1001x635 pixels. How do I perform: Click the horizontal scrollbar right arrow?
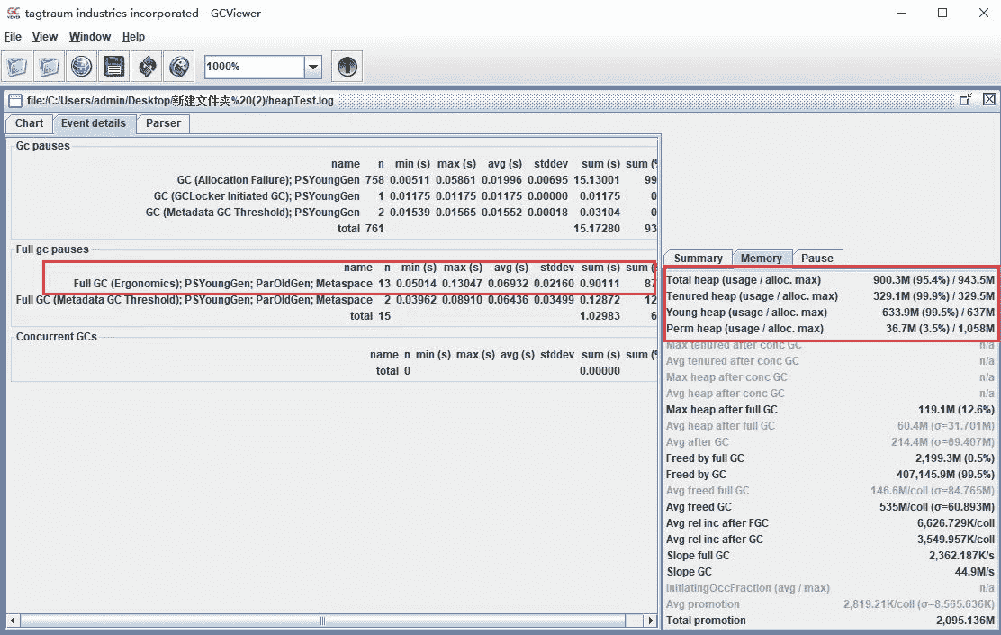(x=651, y=621)
